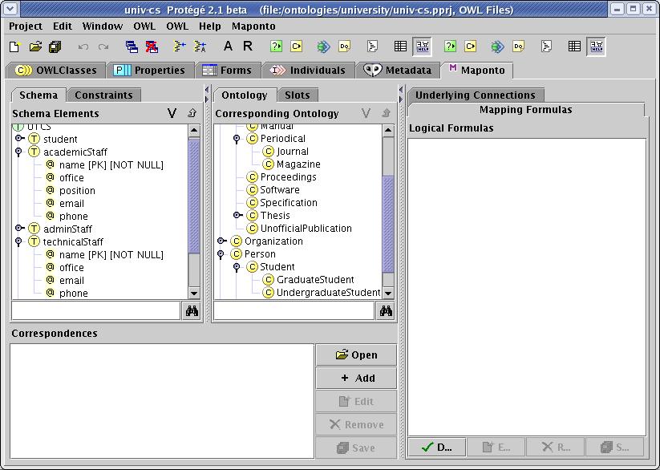Click the first yellow C-arrow toolbar icon
Image resolution: width=660 pixels, height=470 pixels.
(x=297, y=46)
